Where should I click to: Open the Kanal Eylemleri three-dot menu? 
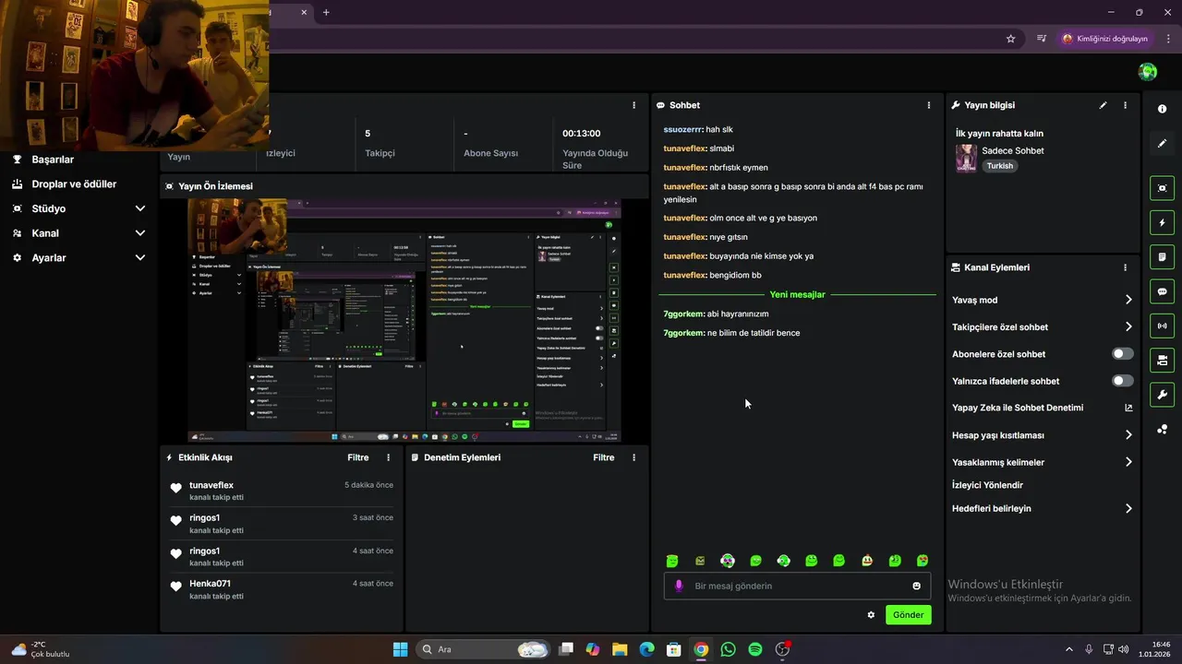pos(1125,267)
